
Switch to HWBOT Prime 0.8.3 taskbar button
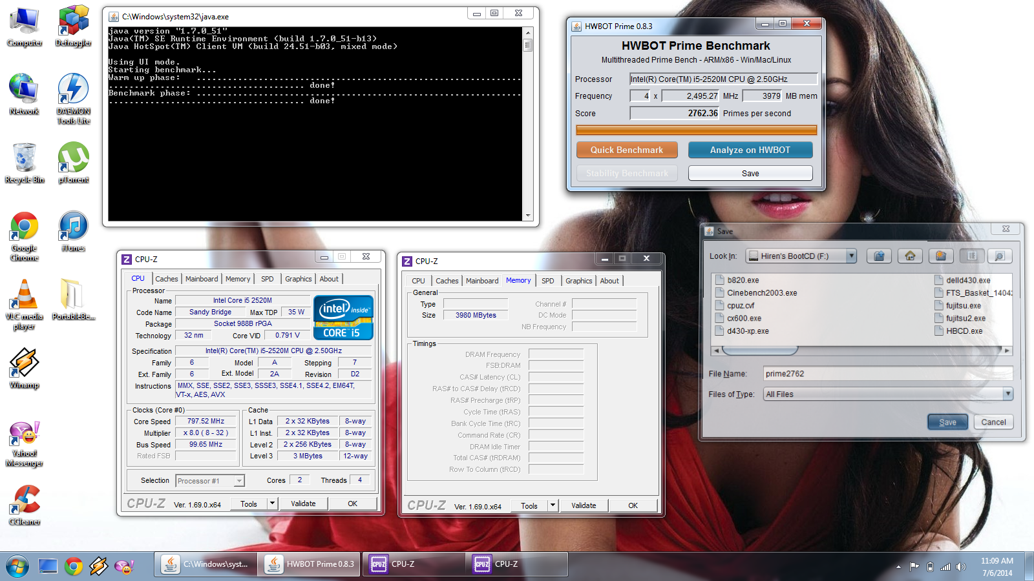click(310, 564)
